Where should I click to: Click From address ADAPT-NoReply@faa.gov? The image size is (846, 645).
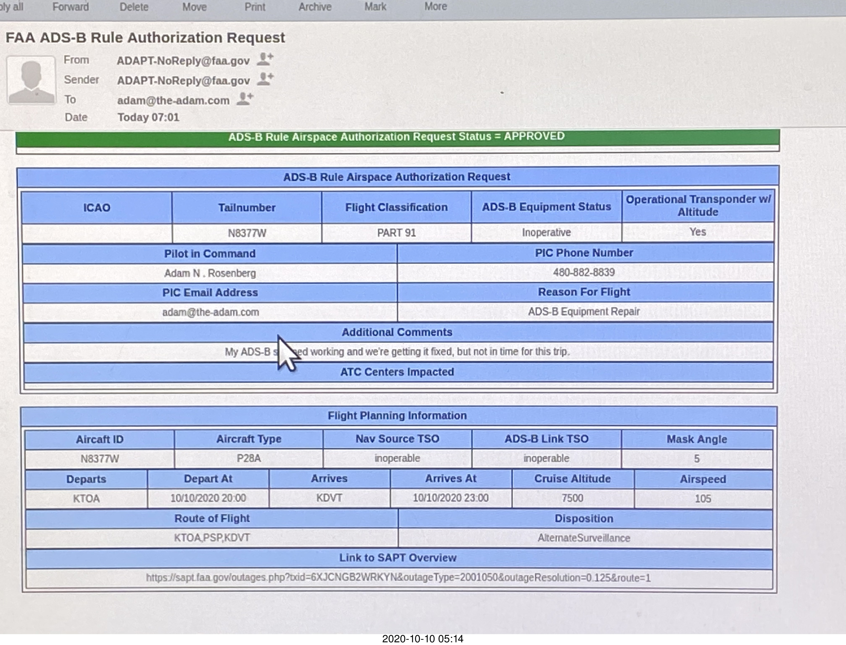point(183,61)
